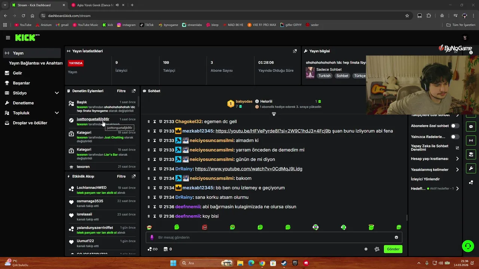Click the camera icon in right rail

[471, 154]
